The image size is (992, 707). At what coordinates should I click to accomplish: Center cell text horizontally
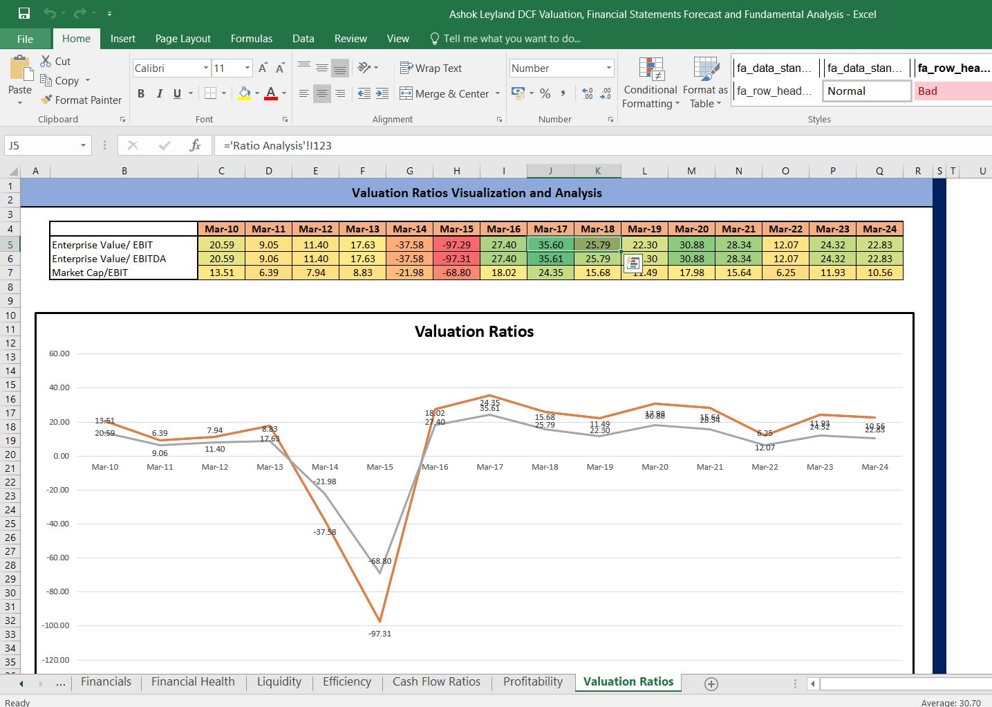pyautogui.click(x=322, y=93)
